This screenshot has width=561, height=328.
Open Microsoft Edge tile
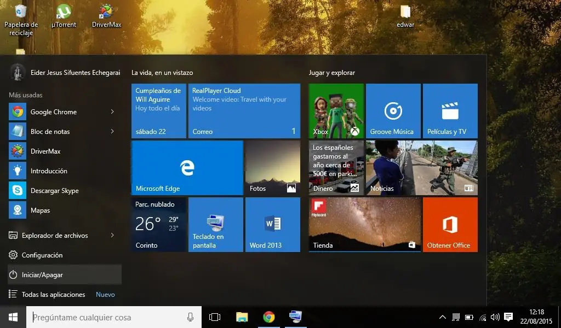pyautogui.click(x=187, y=168)
